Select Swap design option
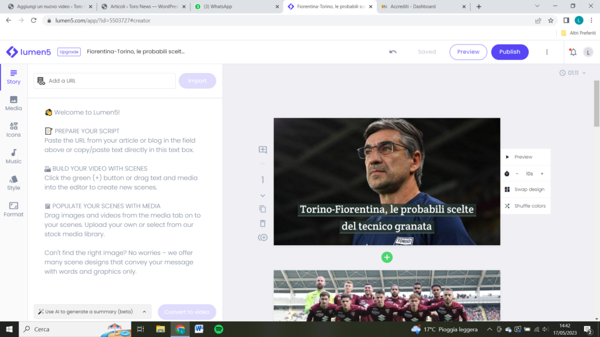600x337 pixels. coord(529,190)
